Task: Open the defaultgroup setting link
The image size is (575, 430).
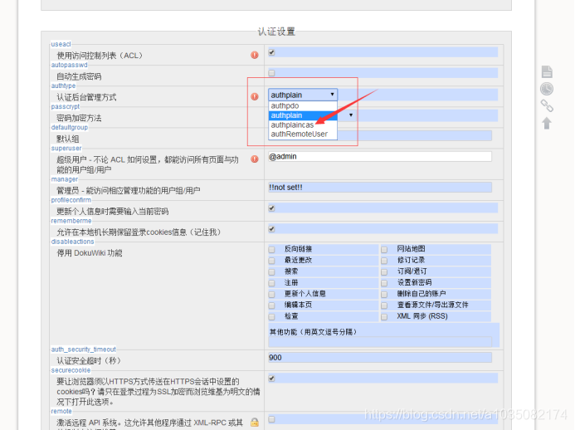Action: tap(70, 127)
